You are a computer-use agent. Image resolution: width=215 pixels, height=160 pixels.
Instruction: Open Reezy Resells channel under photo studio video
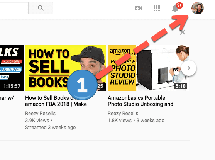[x=123, y=114]
